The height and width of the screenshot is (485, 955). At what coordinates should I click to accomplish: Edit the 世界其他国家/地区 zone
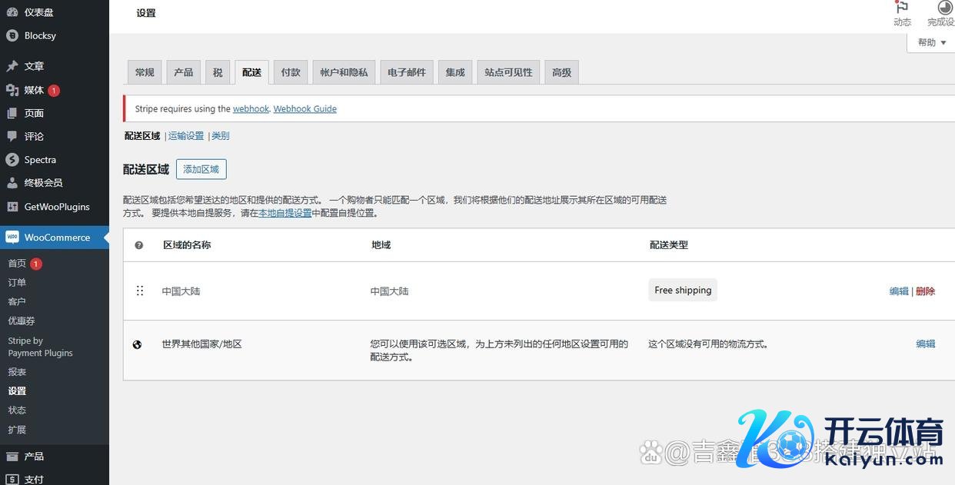(925, 344)
